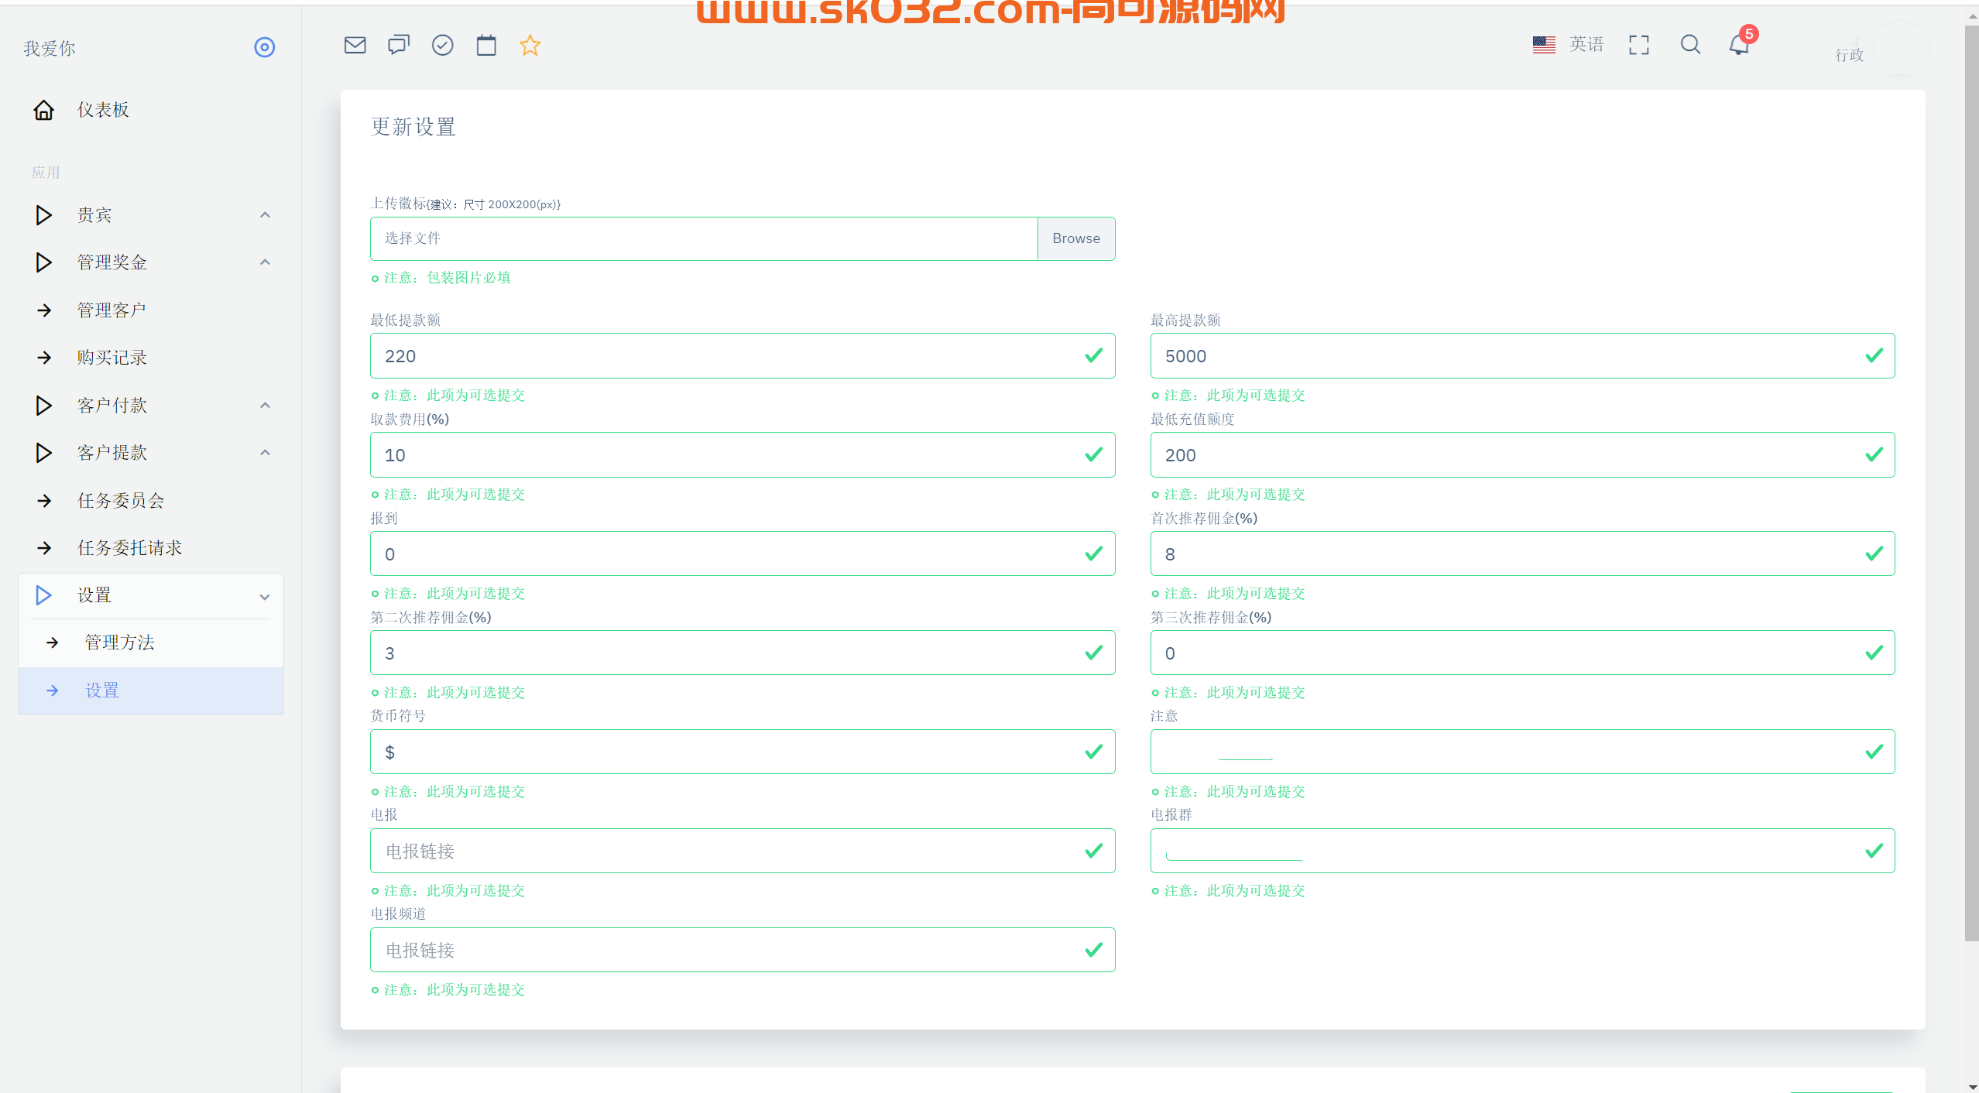Image resolution: width=1979 pixels, height=1093 pixels.
Task: Focus the 注意 input field
Action: click(1522, 752)
